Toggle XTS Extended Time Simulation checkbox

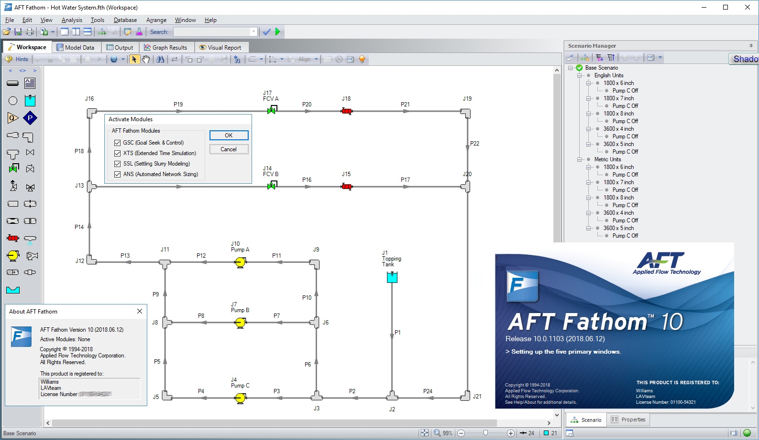[x=117, y=153]
